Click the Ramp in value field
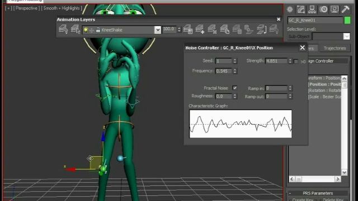Viewport: 358px width, 201px height. click(x=276, y=88)
